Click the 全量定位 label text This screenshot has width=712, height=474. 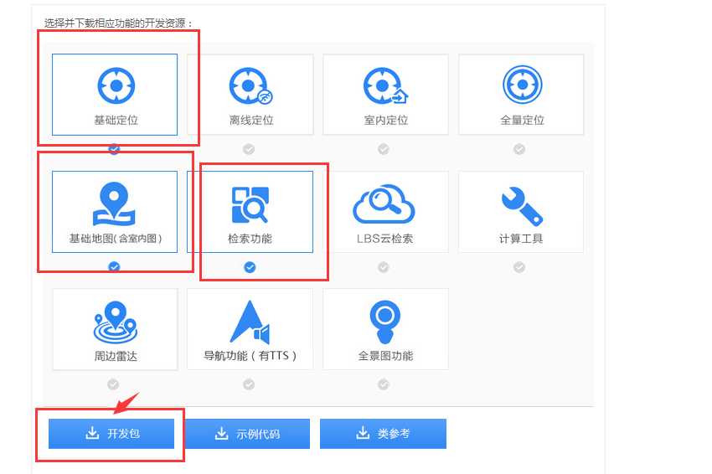[x=522, y=120]
